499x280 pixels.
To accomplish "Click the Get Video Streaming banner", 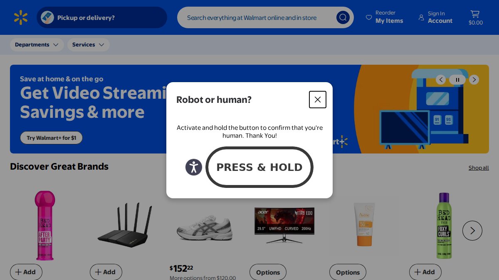I will coord(249,109).
